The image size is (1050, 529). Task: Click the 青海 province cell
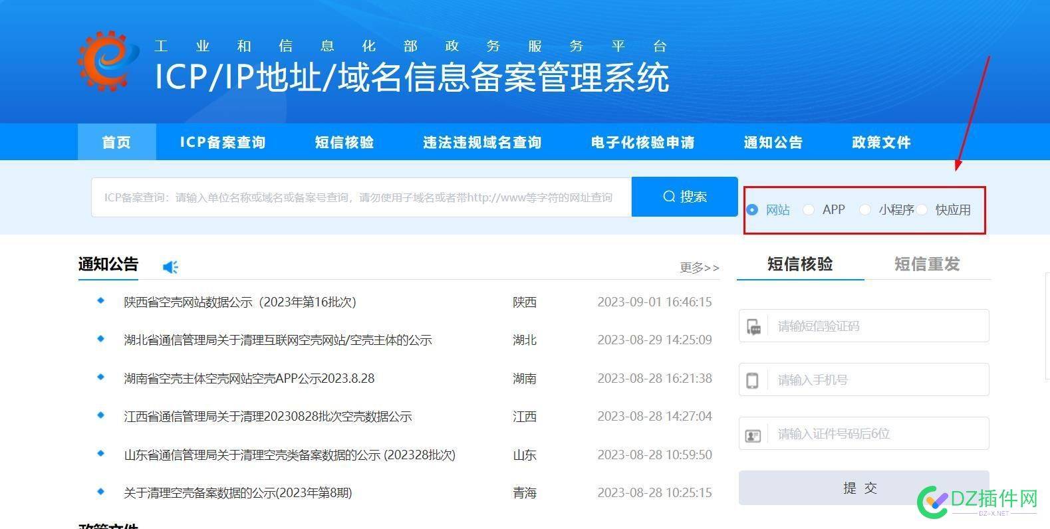(525, 492)
